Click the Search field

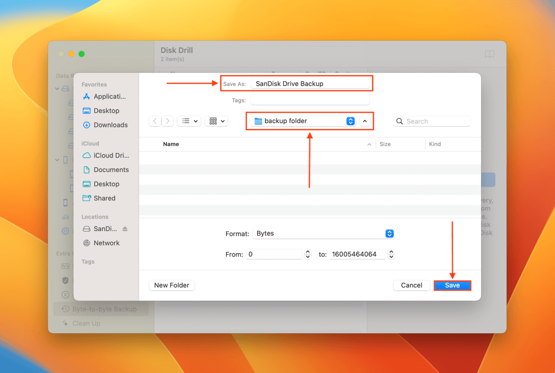pyautogui.click(x=432, y=121)
